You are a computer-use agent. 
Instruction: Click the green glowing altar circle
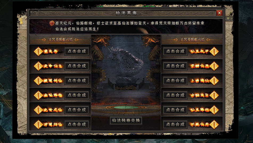click(126, 107)
